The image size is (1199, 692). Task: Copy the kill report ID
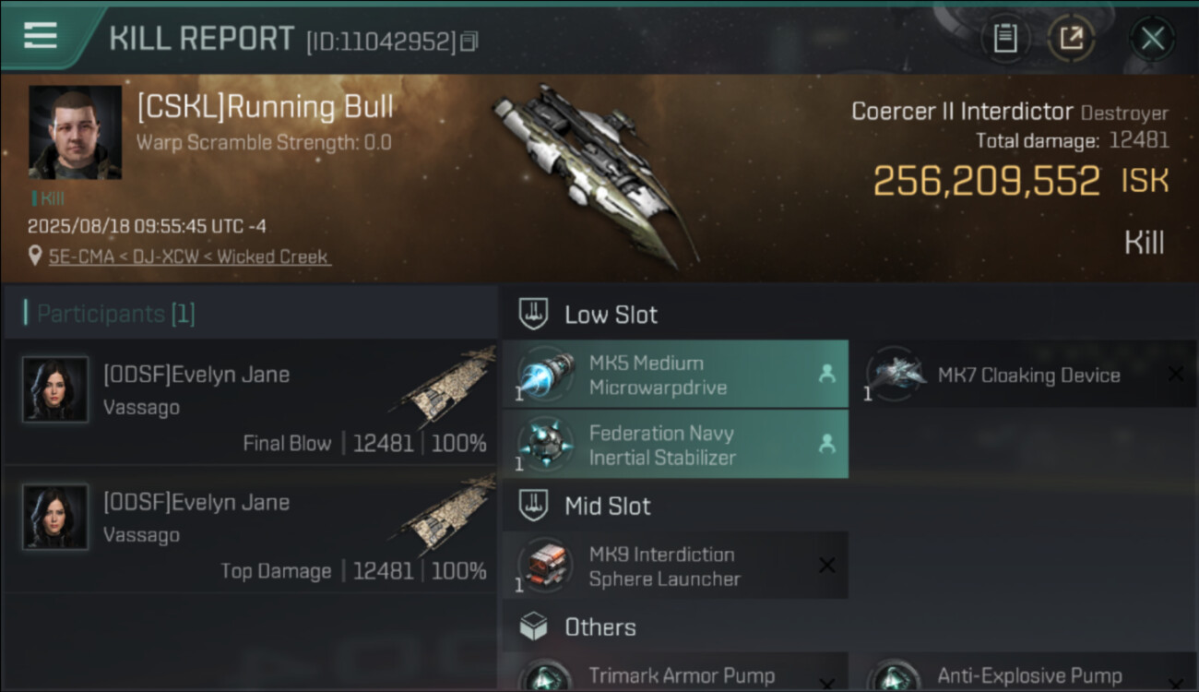coord(469,42)
